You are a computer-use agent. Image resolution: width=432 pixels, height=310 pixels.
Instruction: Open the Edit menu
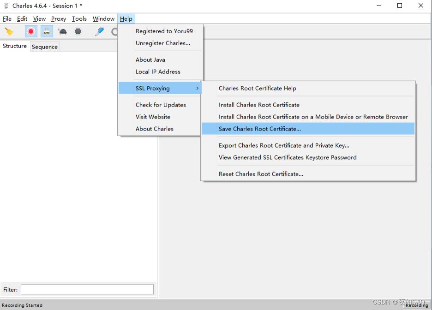pyautogui.click(x=22, y=19)
